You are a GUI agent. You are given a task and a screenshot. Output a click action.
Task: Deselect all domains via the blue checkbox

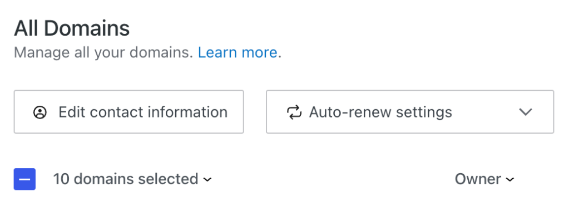click(x=24, y=179)
